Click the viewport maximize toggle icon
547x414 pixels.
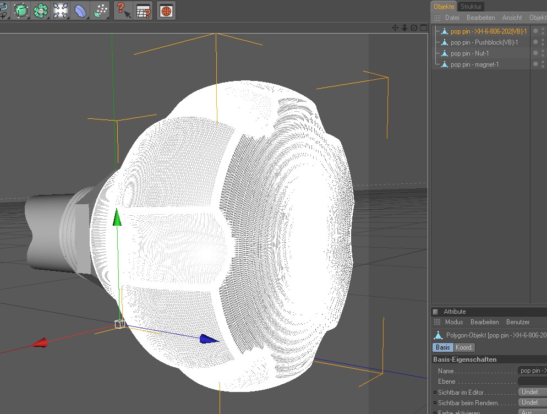[x=423, y=28]
